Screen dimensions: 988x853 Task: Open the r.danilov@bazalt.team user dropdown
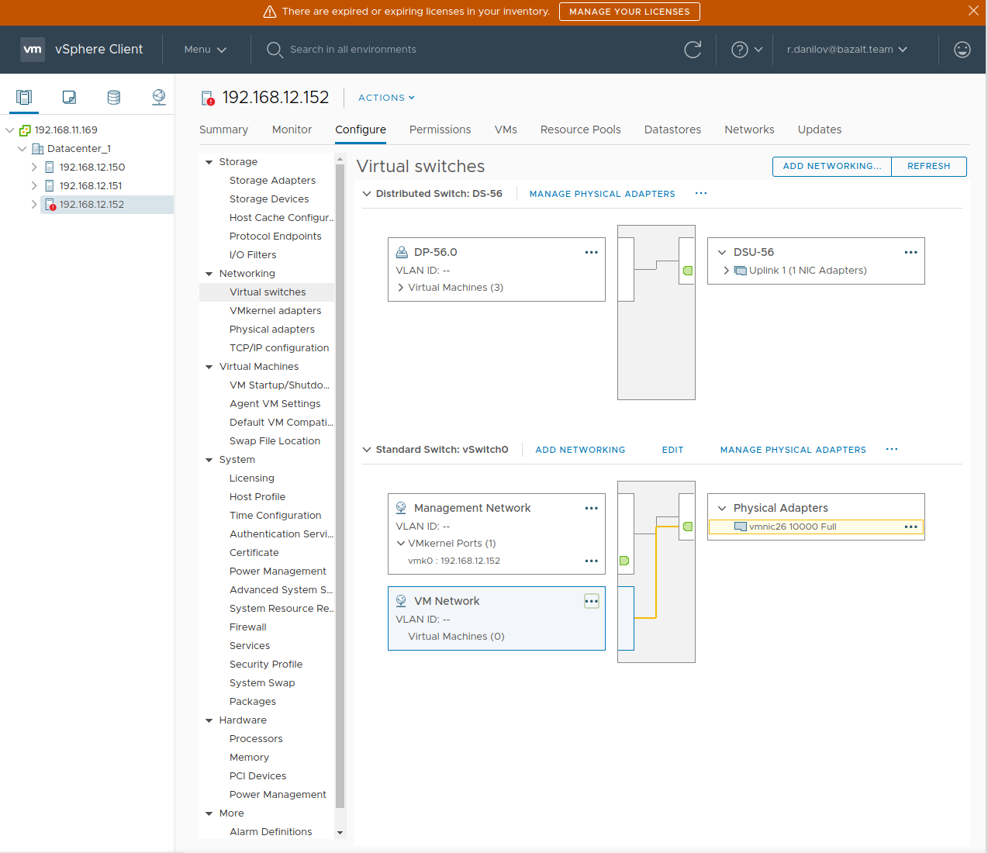(847, 50)
